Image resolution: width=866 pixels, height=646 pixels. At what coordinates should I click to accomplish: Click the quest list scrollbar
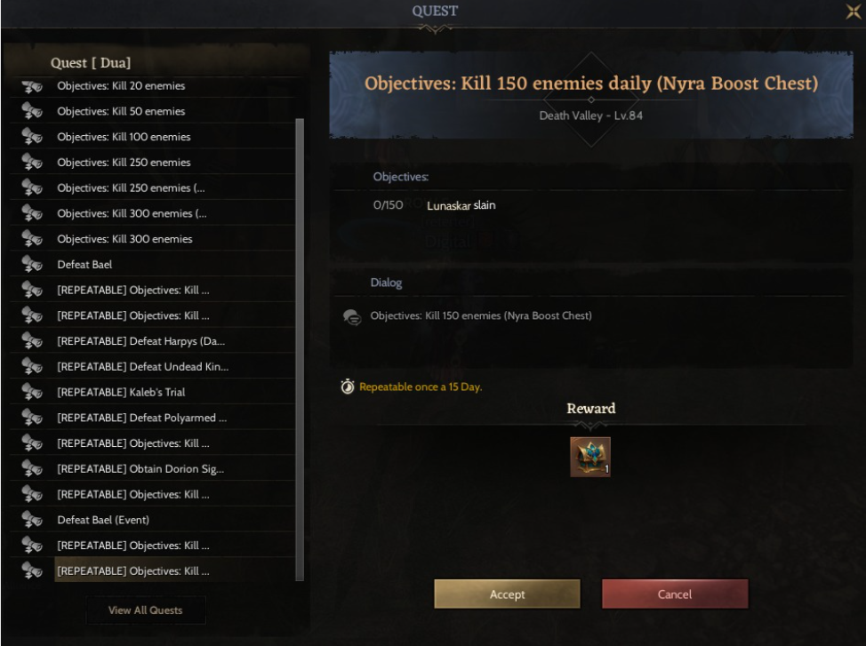(x=300, y=349)
